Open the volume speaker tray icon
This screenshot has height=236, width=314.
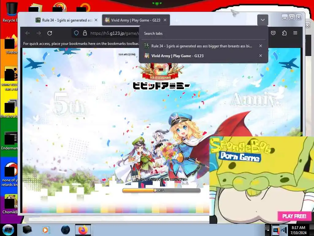pyautogui.click(x=284, y=230)
